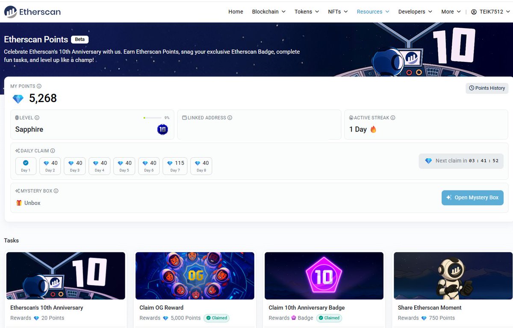
Task: Click the Sapphire level name
Action: tap(29, 129)
